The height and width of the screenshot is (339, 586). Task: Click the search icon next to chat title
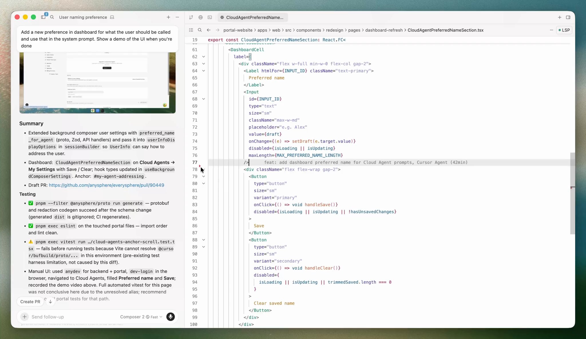(x=52, y=17)
